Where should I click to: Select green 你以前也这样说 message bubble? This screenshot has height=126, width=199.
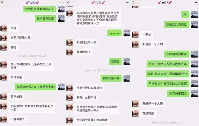(177, 54)
